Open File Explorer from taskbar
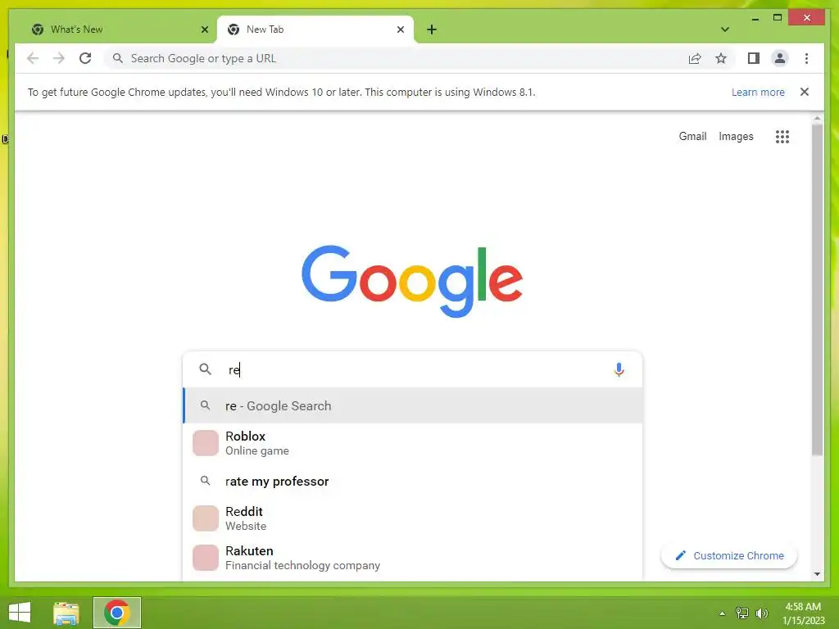 pos(66,613)
